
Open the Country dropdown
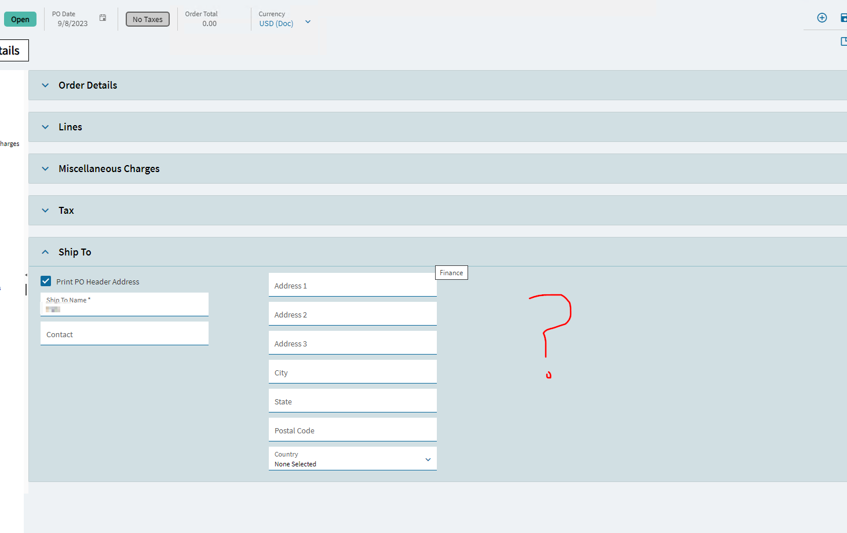point(353,459)
